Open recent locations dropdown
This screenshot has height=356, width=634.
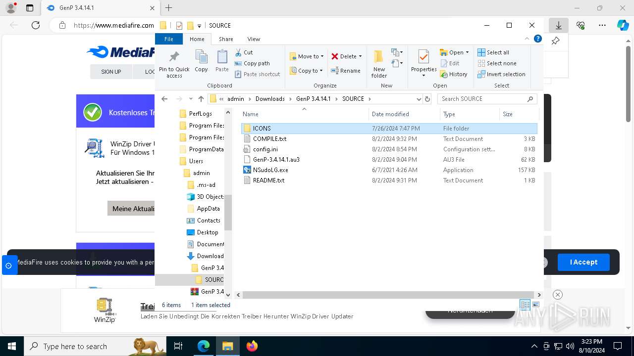tap(191, 99)
